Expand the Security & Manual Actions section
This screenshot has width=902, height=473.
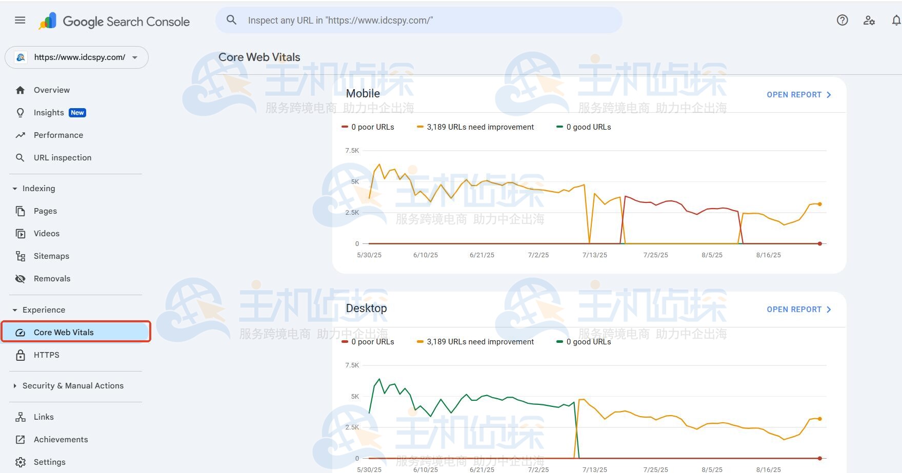[x=14, y=385]
